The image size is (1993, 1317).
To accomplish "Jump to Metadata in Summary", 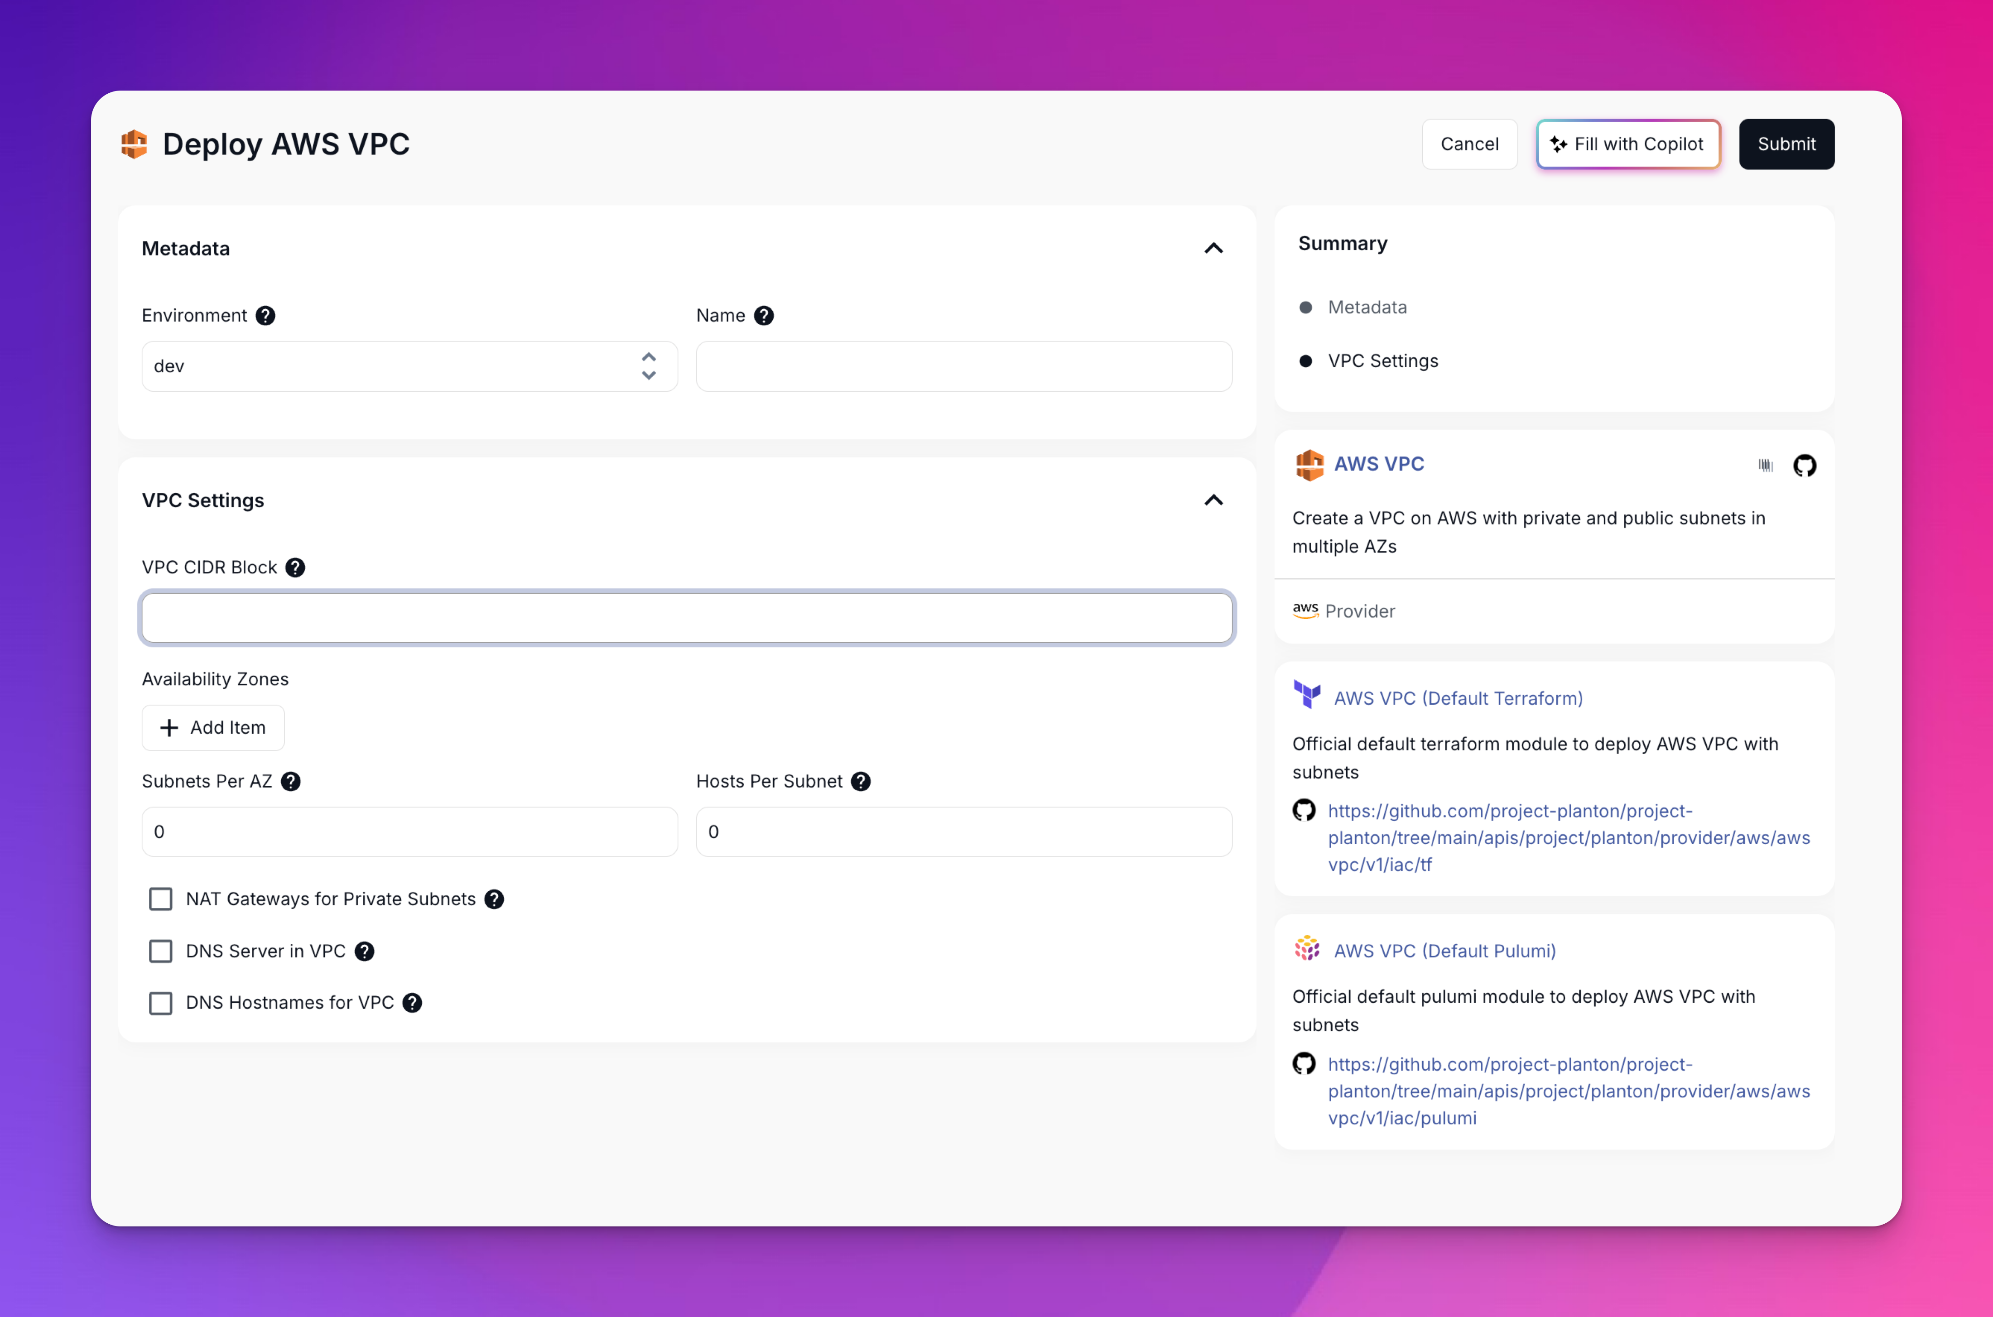I will tap(1367, 308).
